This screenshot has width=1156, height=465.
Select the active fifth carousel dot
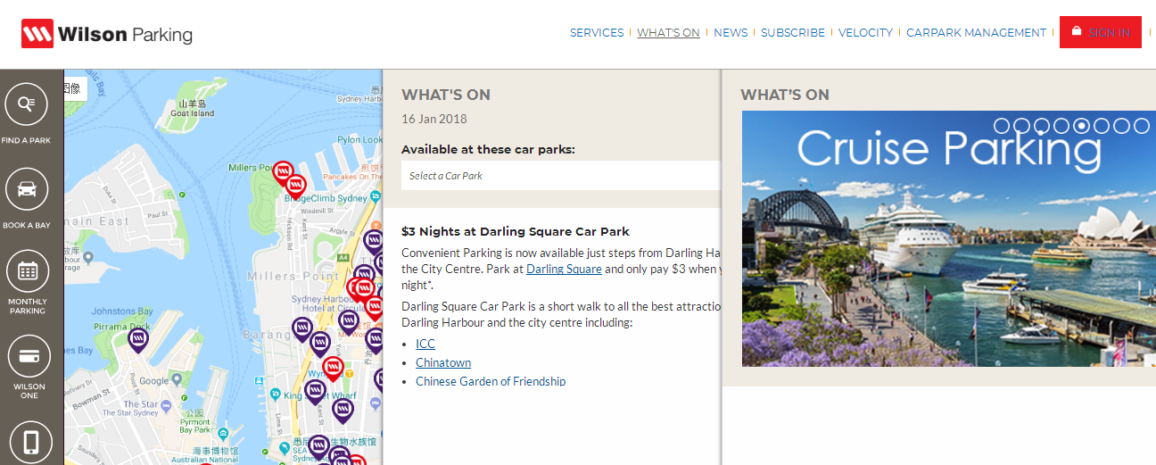(1082, 126)
